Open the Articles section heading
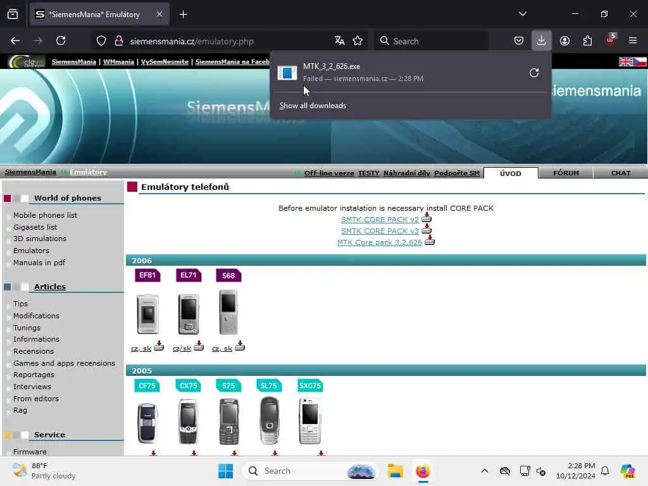 coord(50,287)
